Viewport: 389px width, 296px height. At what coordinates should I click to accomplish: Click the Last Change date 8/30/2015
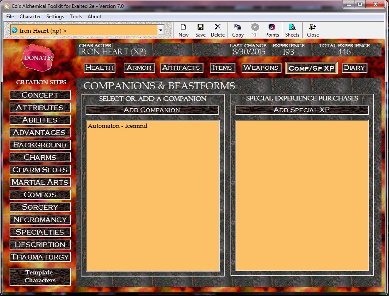pyautogui.click(x=249, y=52)
